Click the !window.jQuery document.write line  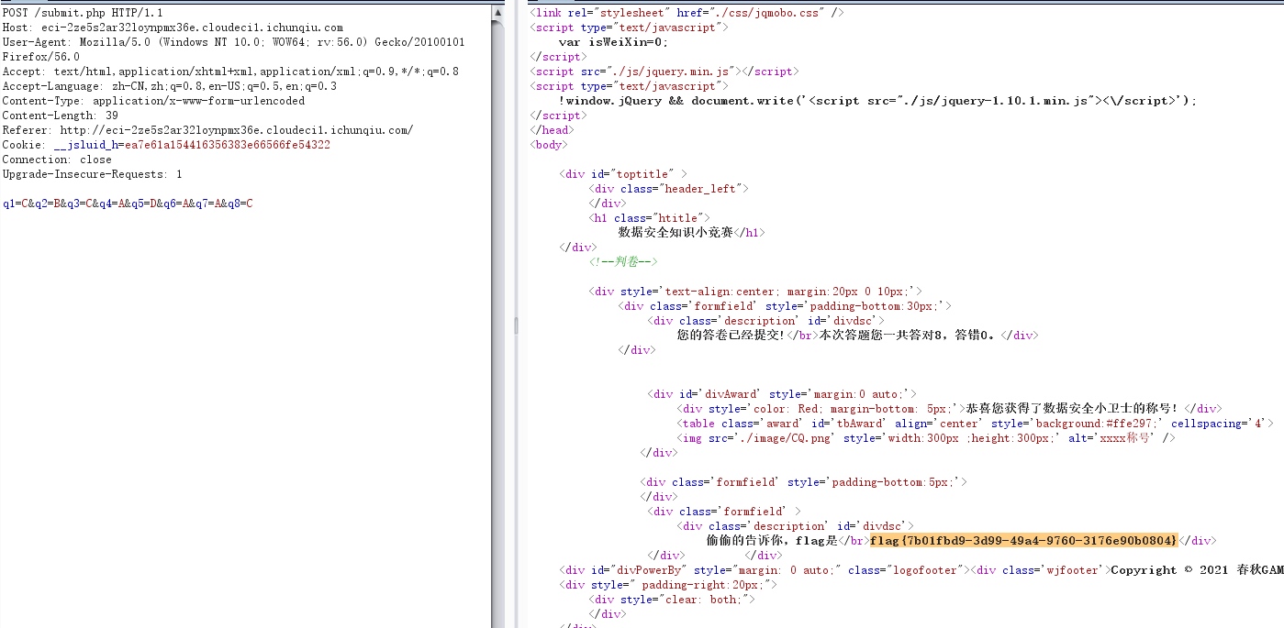(x=877, y=101)
